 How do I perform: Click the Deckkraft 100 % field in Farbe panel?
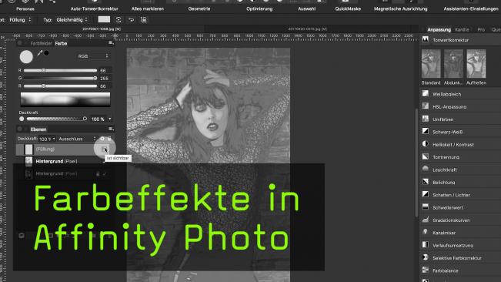point(98,119)
